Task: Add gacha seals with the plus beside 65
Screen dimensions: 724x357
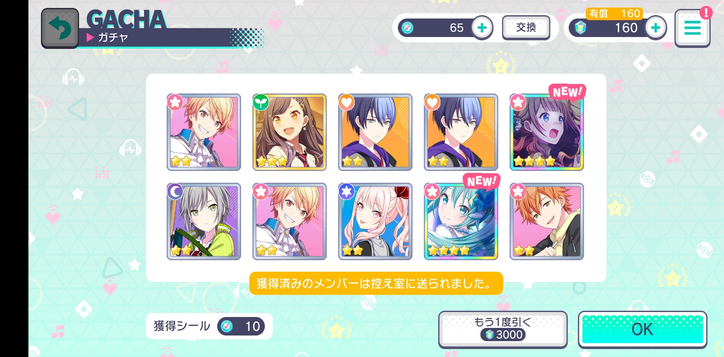Action: pos(482,28)
